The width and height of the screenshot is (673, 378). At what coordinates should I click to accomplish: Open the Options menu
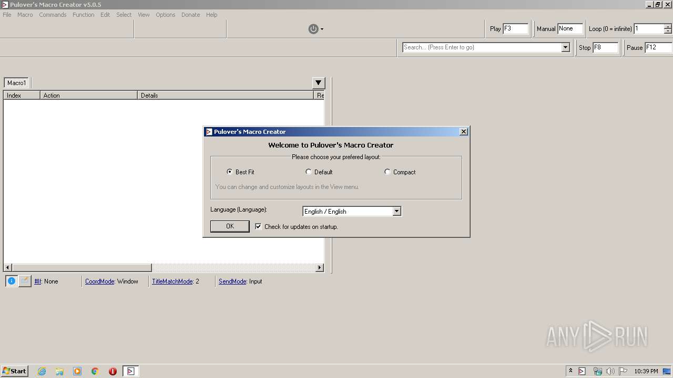point(165,15)
